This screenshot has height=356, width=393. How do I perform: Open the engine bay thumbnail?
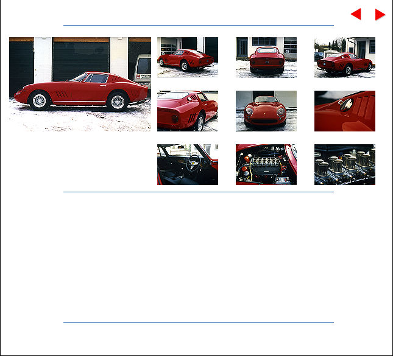pos(266,164)
